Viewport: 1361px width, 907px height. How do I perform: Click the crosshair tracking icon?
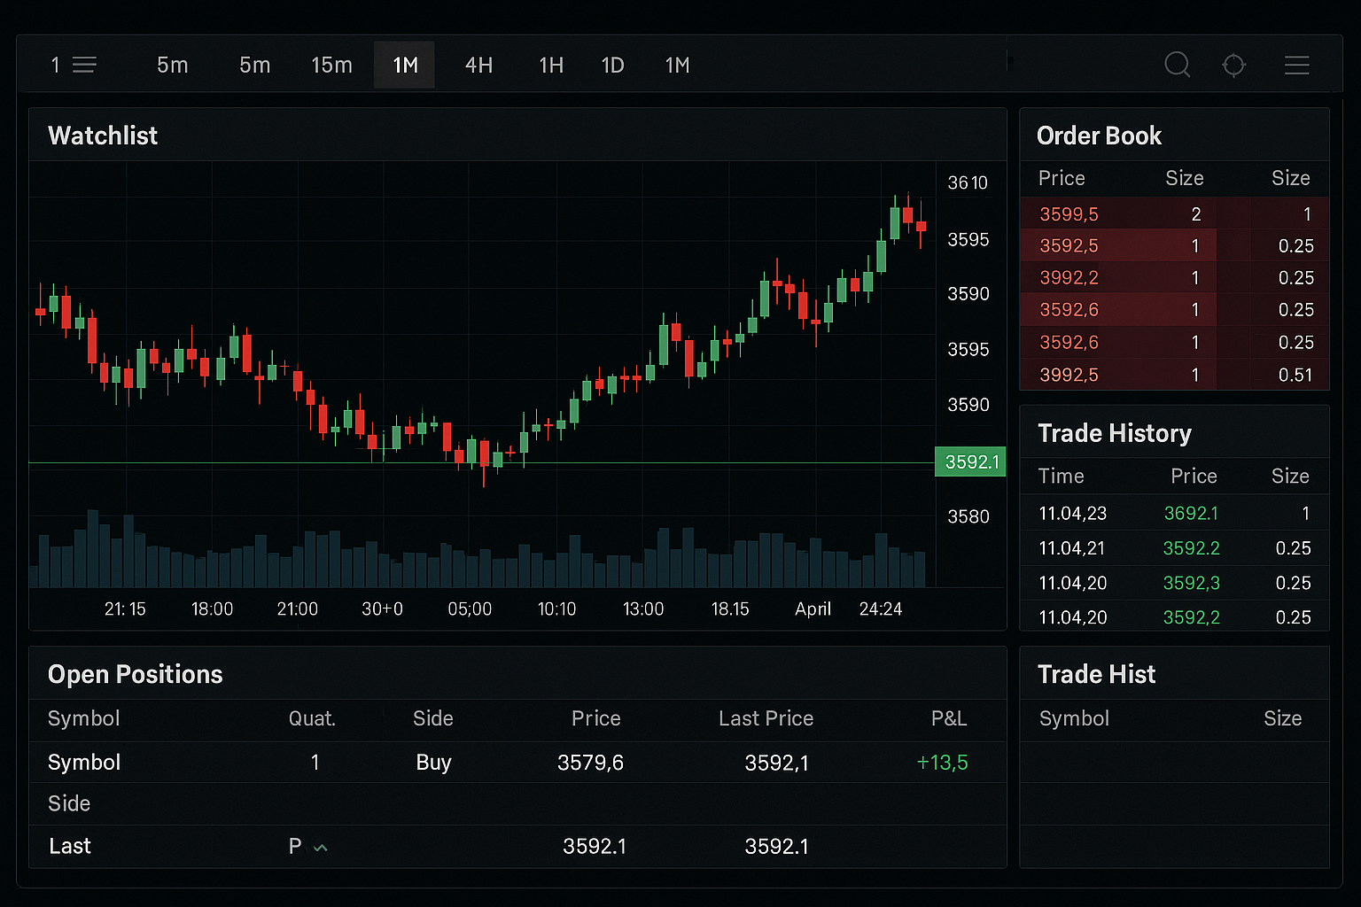coord(1234,64)
